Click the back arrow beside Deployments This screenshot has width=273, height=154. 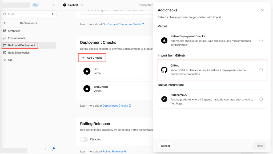(x=4, y=23)
